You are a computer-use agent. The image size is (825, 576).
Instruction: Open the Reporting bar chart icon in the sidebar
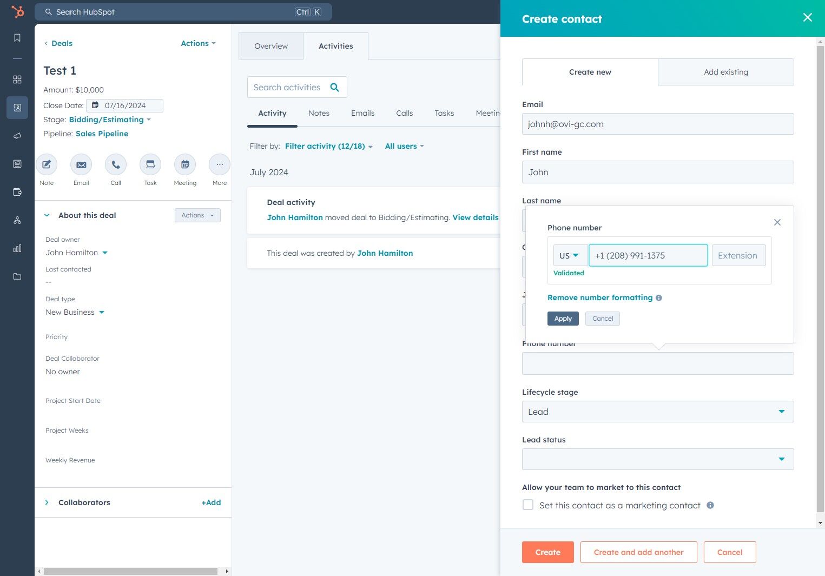17,248
